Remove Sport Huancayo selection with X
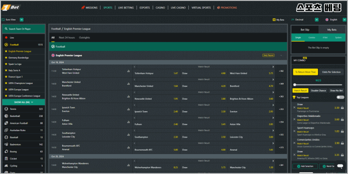Image resolution: width=348 pixels, height=174 pixels. point(295,131)
